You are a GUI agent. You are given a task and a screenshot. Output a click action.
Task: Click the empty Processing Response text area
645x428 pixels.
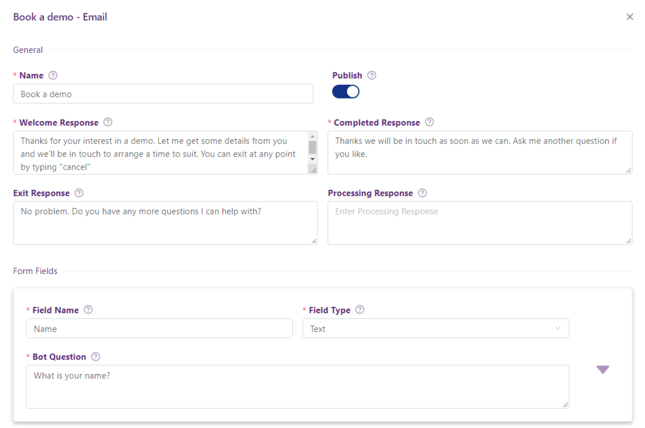point(479,223)
